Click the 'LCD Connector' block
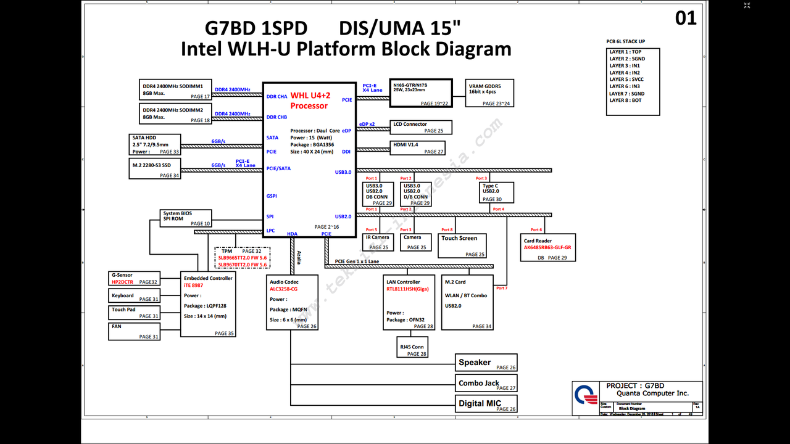 [x=421, y=127]
